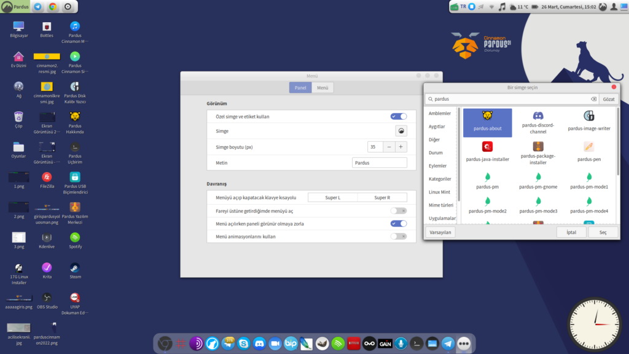The height and width of the screenshot is (354, 629).
Task: Select the Kategoriler icon category
Action: (440, 179)
